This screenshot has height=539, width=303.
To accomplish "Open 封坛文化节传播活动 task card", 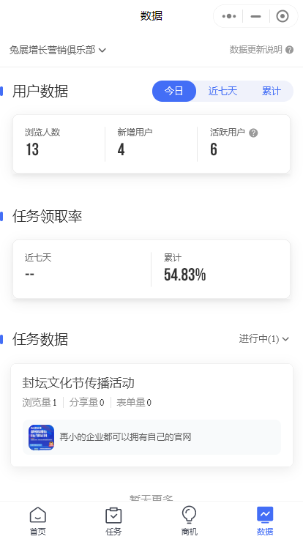I will point(151,415).
